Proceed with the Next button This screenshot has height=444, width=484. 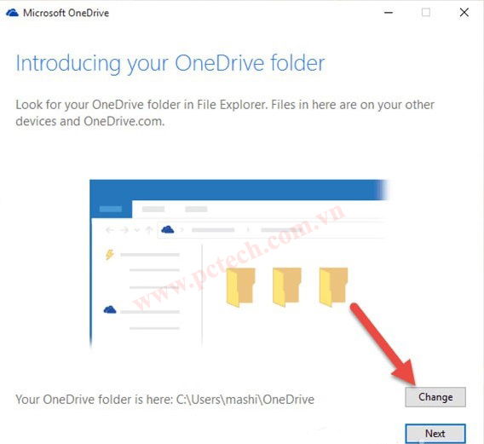[x=435, y=433]
